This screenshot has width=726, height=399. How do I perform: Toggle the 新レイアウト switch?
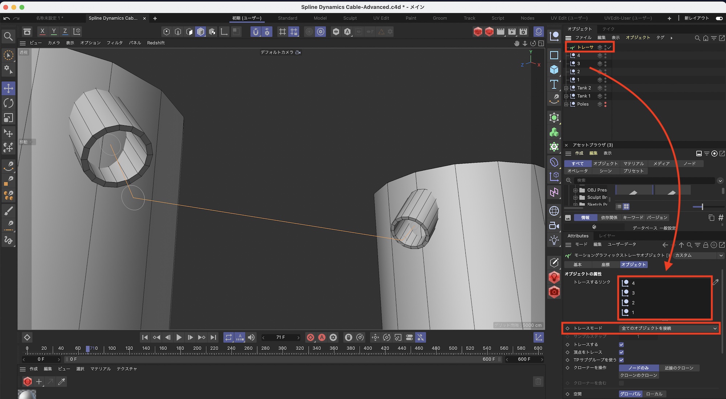coord(719,18)
